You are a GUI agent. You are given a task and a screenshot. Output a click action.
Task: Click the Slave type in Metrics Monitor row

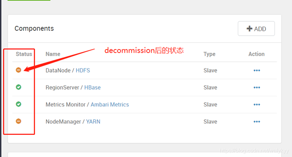210,104
